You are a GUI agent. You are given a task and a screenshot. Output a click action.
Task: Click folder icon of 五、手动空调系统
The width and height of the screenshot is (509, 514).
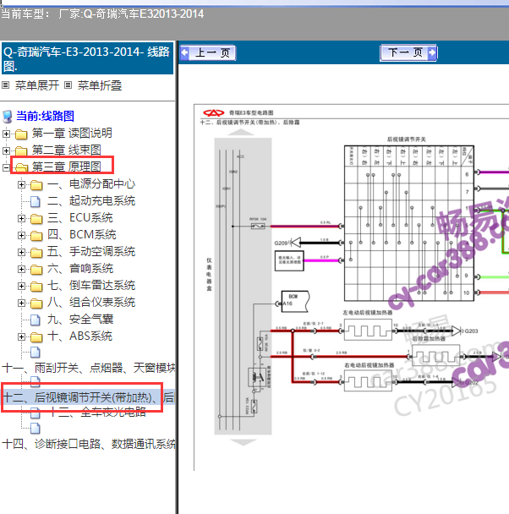coord(36,253)
